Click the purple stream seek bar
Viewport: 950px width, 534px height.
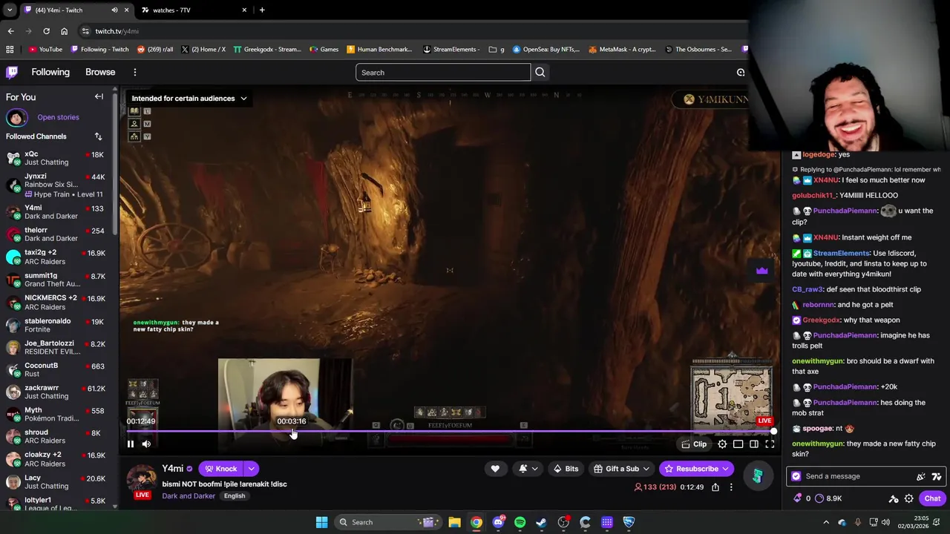coord(451,431)
